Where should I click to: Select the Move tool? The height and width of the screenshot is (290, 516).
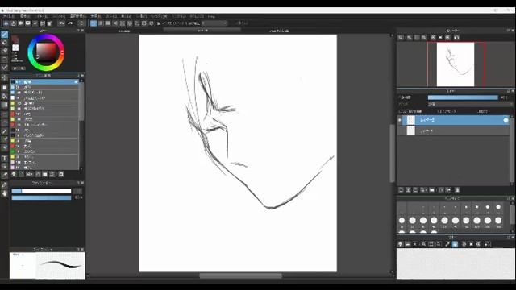(5, 77)
